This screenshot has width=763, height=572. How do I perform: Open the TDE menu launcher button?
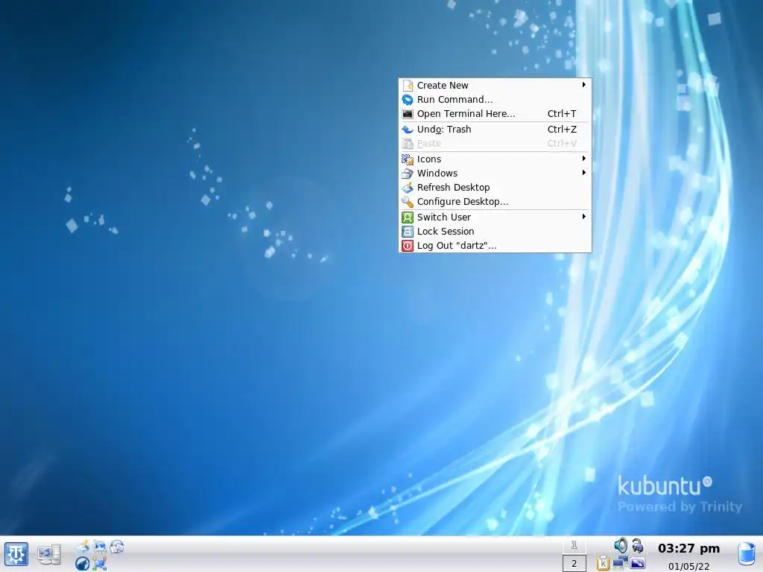16,554
